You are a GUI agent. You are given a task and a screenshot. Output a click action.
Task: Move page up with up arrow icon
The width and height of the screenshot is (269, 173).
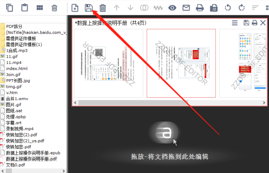(117, 8)
